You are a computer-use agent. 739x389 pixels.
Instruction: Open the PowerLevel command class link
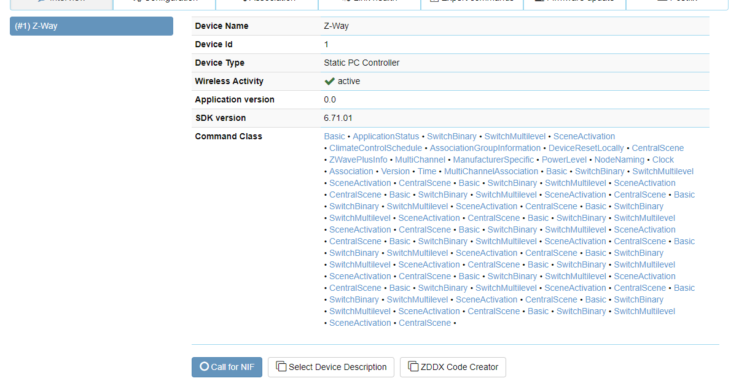[x=564, y=160]
